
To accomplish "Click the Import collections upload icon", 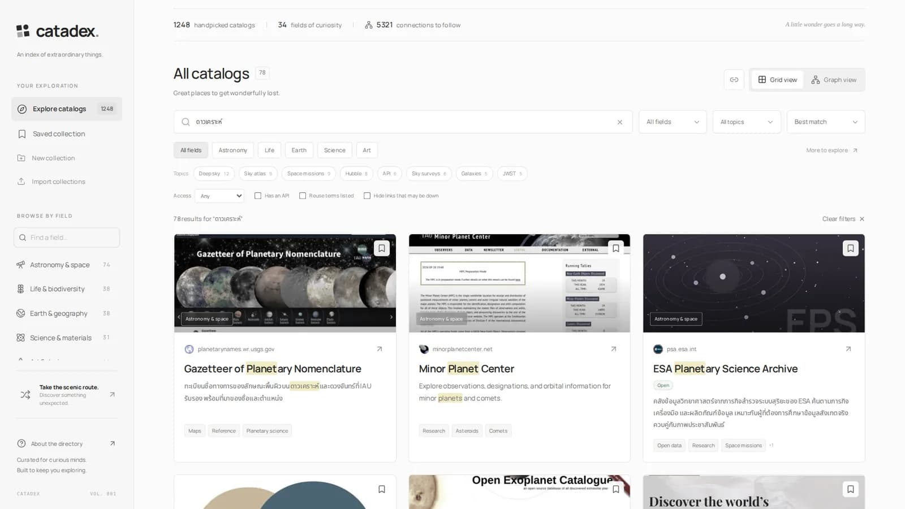I will (21, 182).
